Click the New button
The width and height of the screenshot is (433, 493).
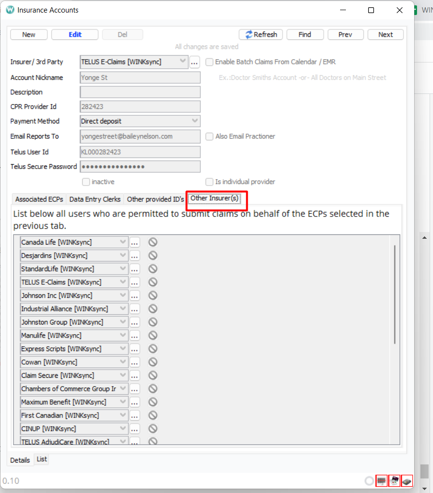(29, 34)
